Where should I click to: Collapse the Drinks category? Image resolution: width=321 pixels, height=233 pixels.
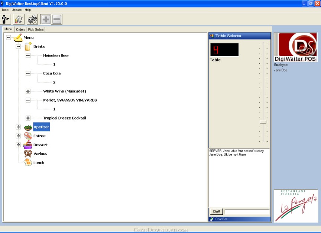click(18, 47)
